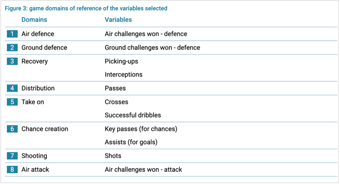Click the Successful dribbles variable
Image resolution: width=340 pixels, height=184 pixels.
pyautogui.click(x=133, y=115)
